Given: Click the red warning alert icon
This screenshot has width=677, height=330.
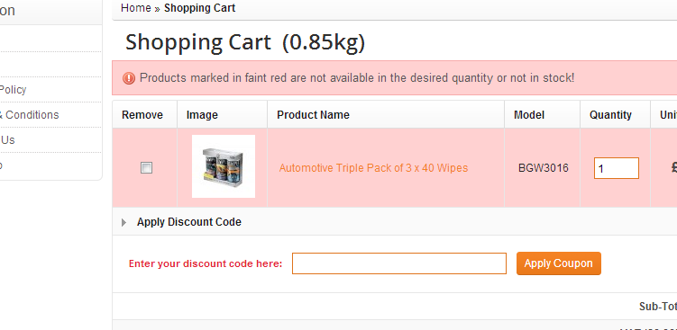Looking at the screenshot, I should [129, 78].
